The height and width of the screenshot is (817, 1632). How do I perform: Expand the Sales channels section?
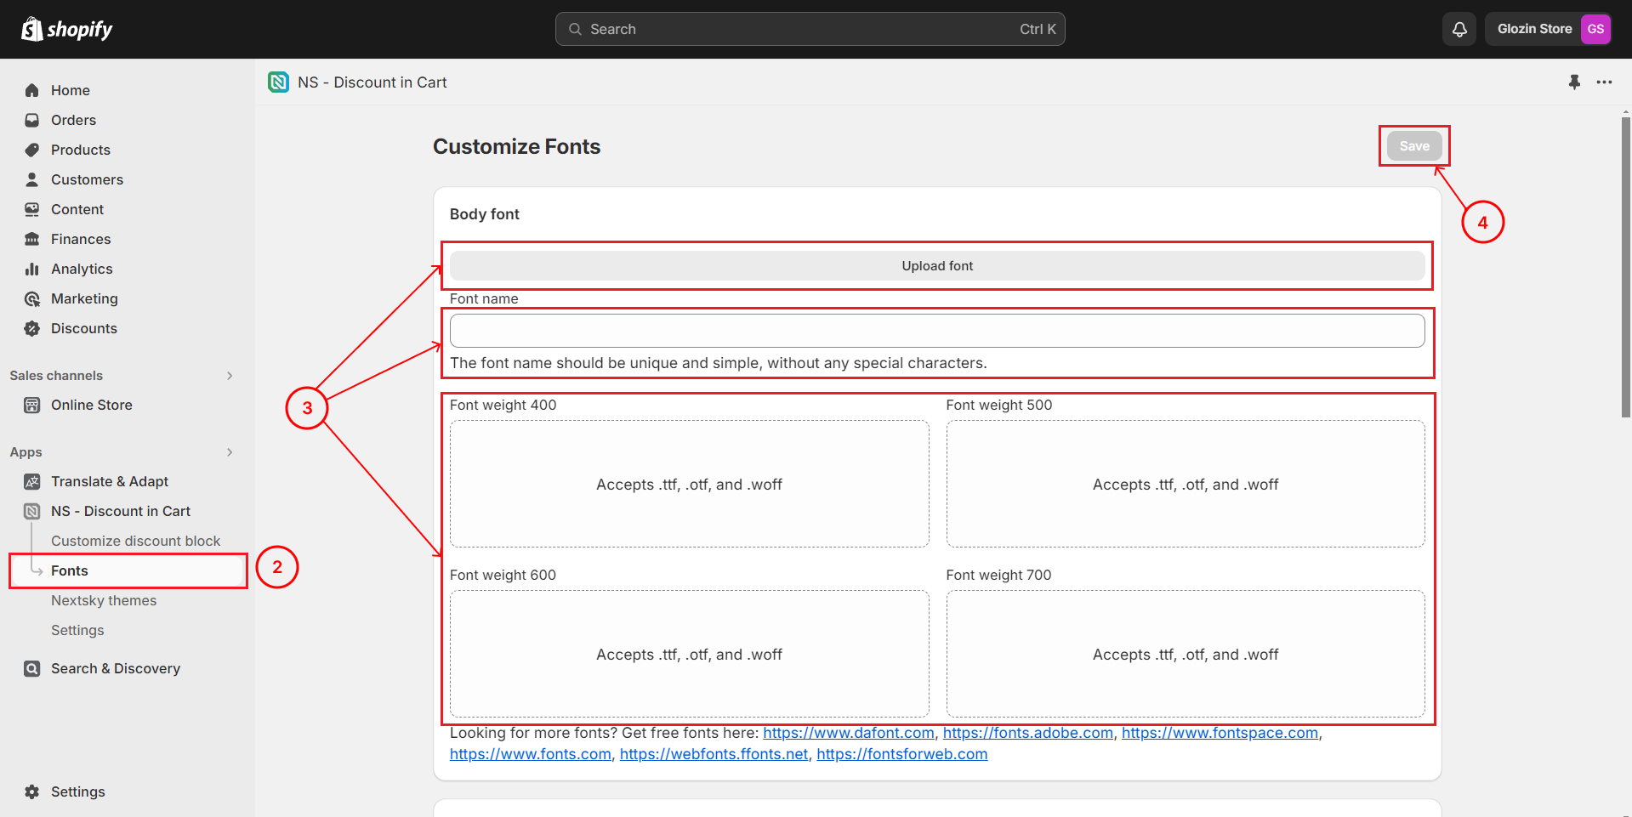(230, 376)
